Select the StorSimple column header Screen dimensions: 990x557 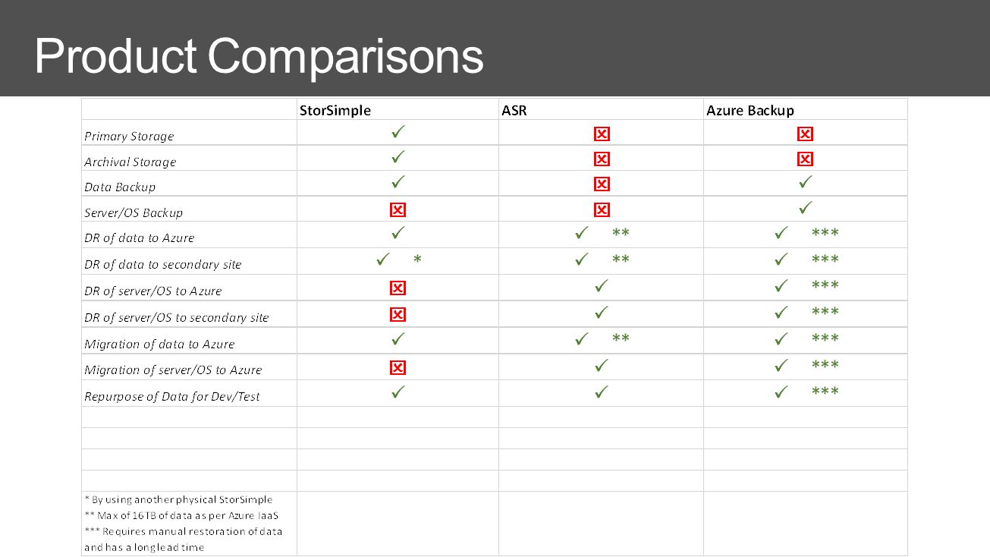point(335,110)
